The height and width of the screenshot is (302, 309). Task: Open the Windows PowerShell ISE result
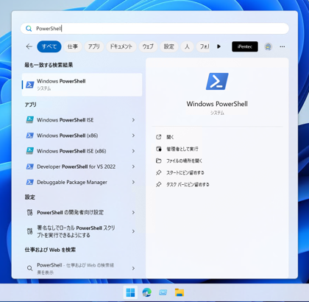pyautogui.click(x=82, y=120)
